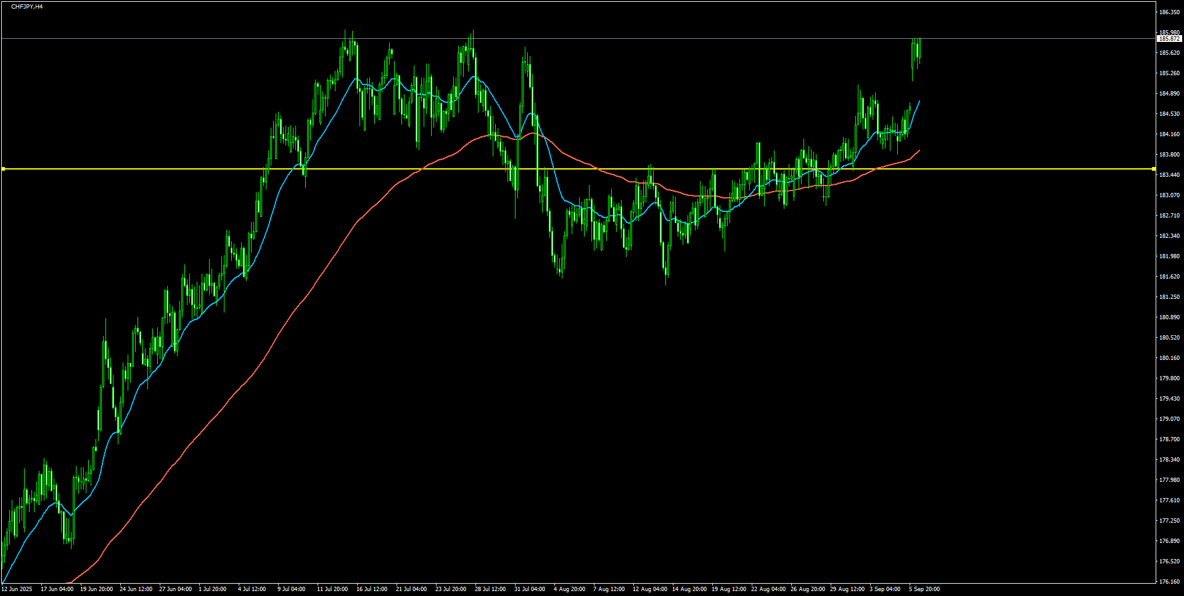Select the 4 Aug 20:00 time label
The height and width of the screenshot is (596, 1184).
tap(569, 589)
